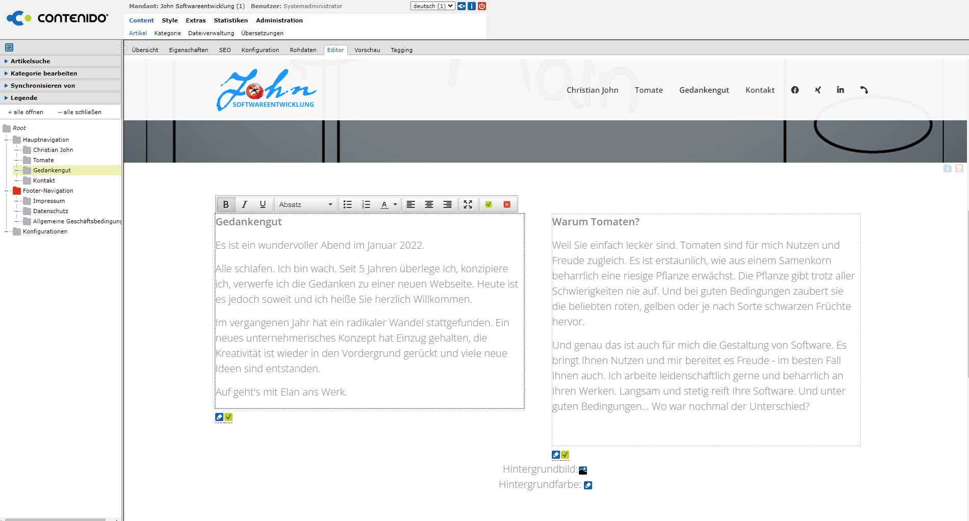Click edit icon below Gedankengut text block
Screen dimensions: 969x521
(x=219, y=417)
